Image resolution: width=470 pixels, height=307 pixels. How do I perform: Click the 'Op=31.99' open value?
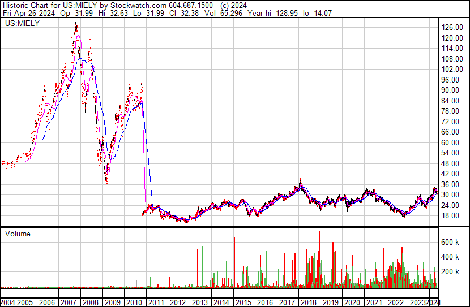click(76, 13)
